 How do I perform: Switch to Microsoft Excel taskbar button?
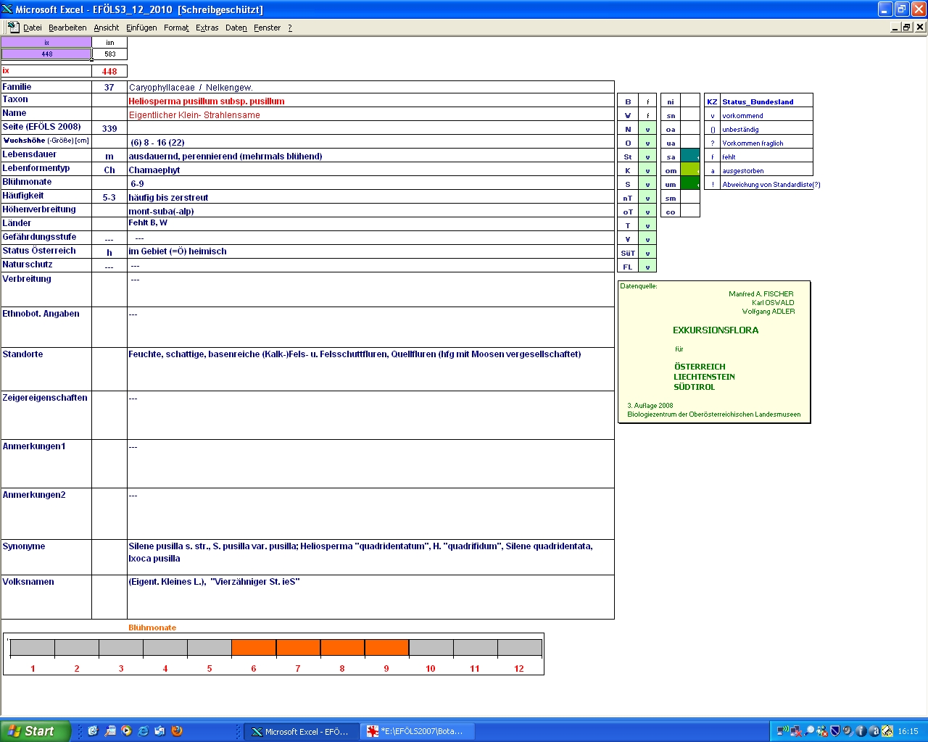[301, 732]
